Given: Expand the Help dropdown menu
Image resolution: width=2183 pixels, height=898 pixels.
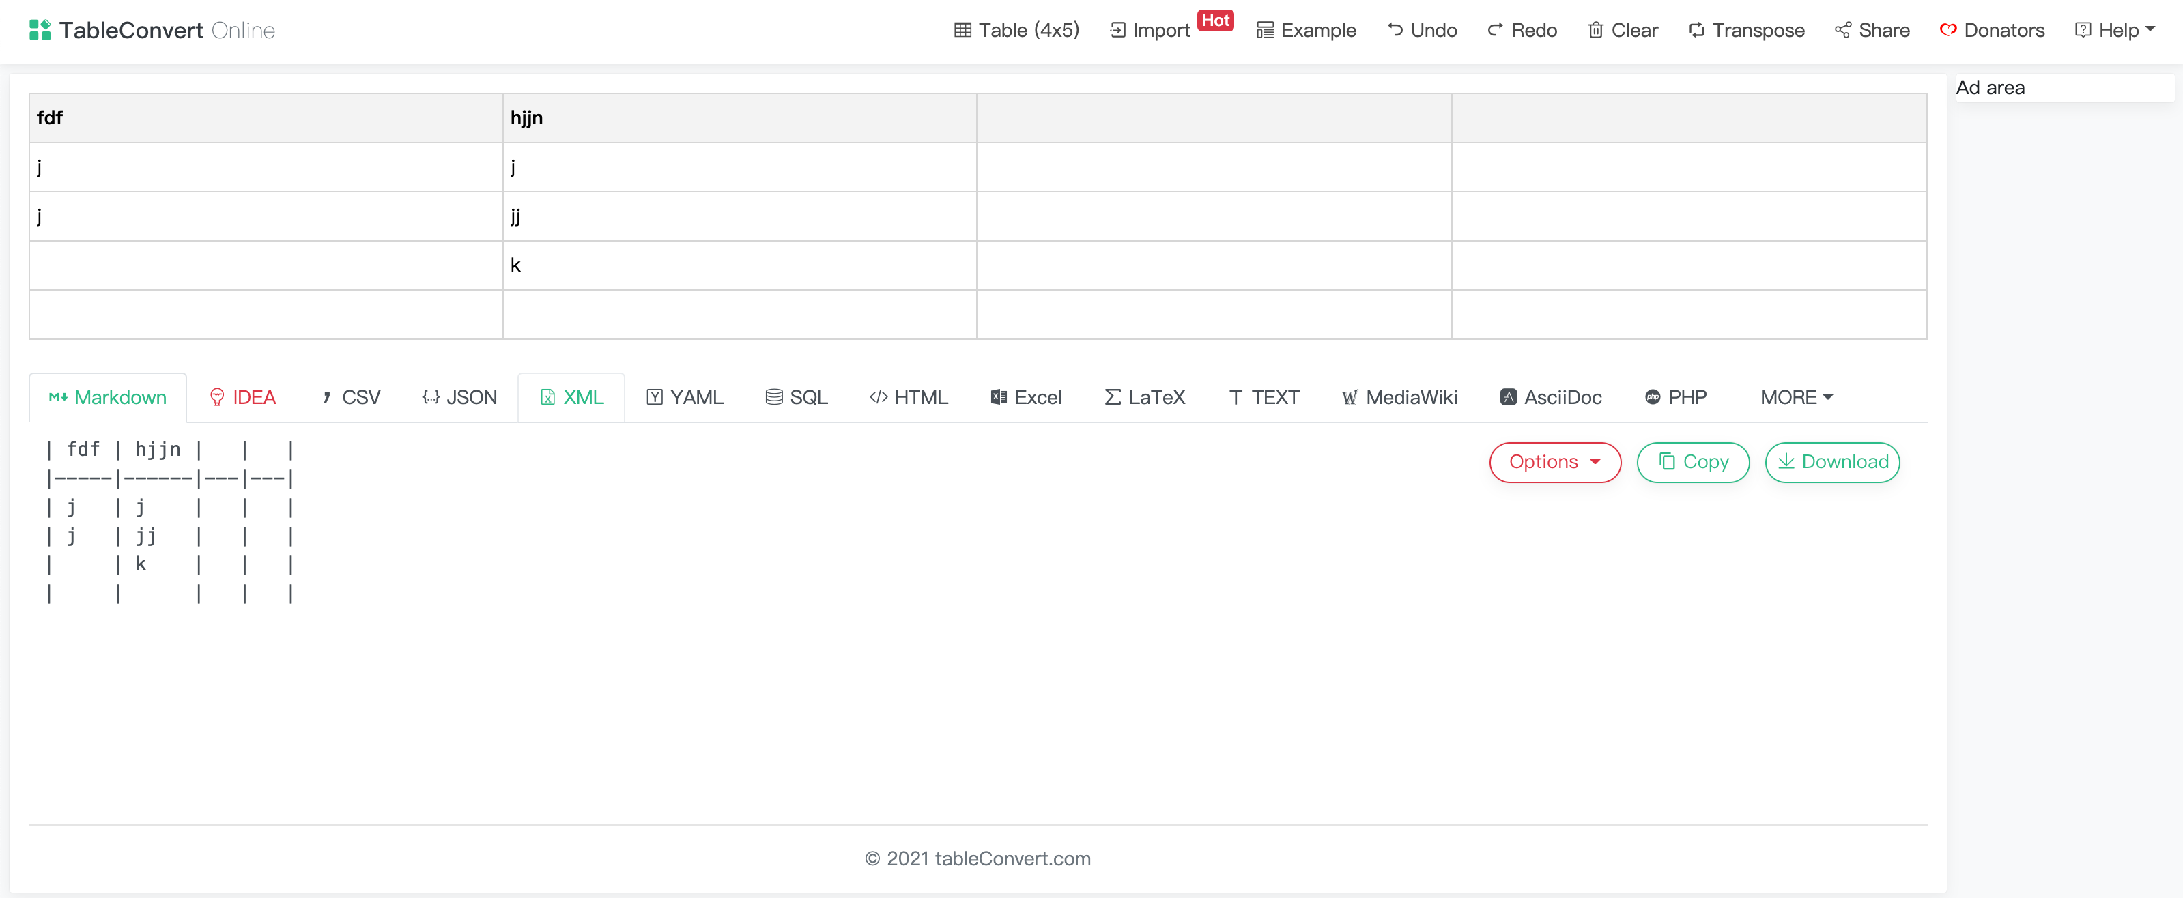Looking at the screenshot, I should pyautogui.click(x=2114, y=31).
